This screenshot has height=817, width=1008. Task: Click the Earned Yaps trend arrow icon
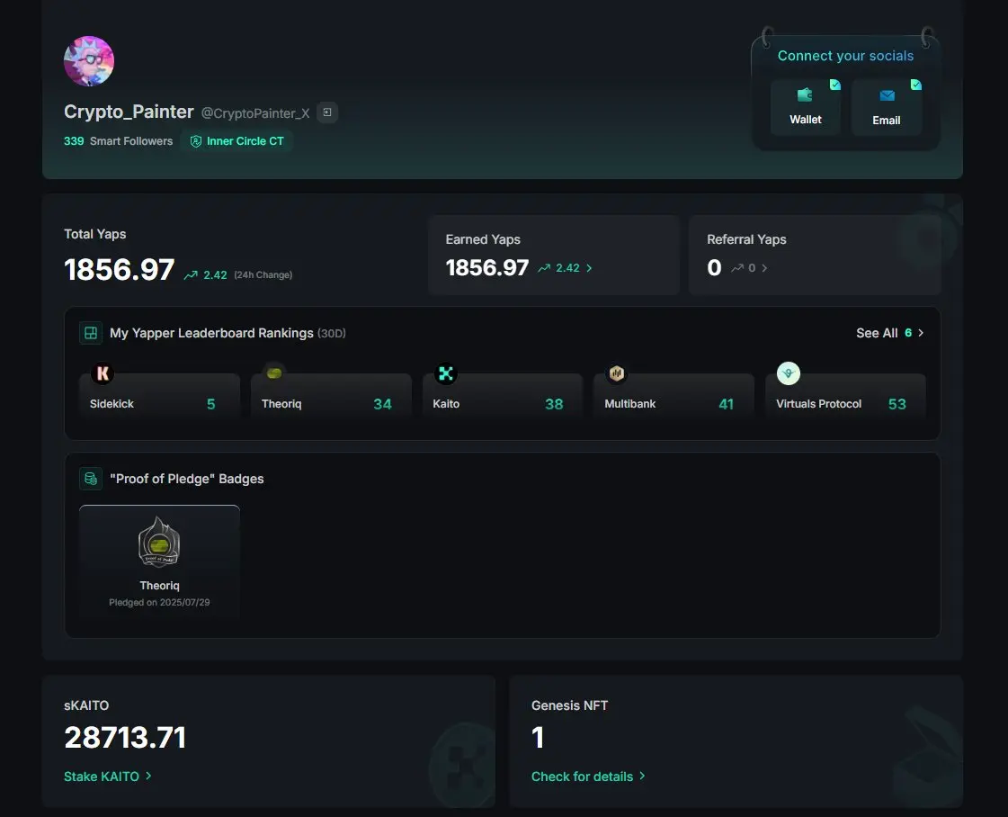click(x=544, y=268)
